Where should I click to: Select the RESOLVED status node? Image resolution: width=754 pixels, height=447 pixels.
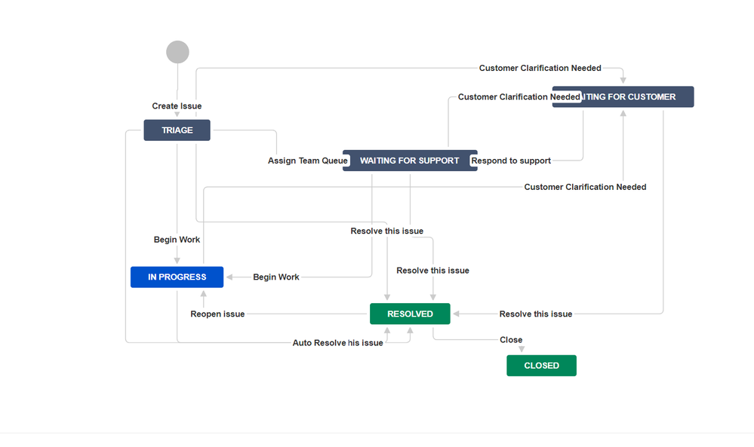[410, 314]
